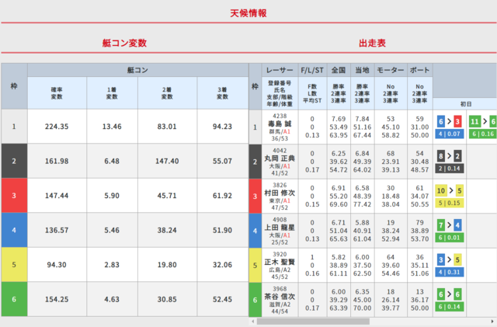Sort by the 1着変数 column header
Viewport: 497px width, 327px height.
point(112,93)
